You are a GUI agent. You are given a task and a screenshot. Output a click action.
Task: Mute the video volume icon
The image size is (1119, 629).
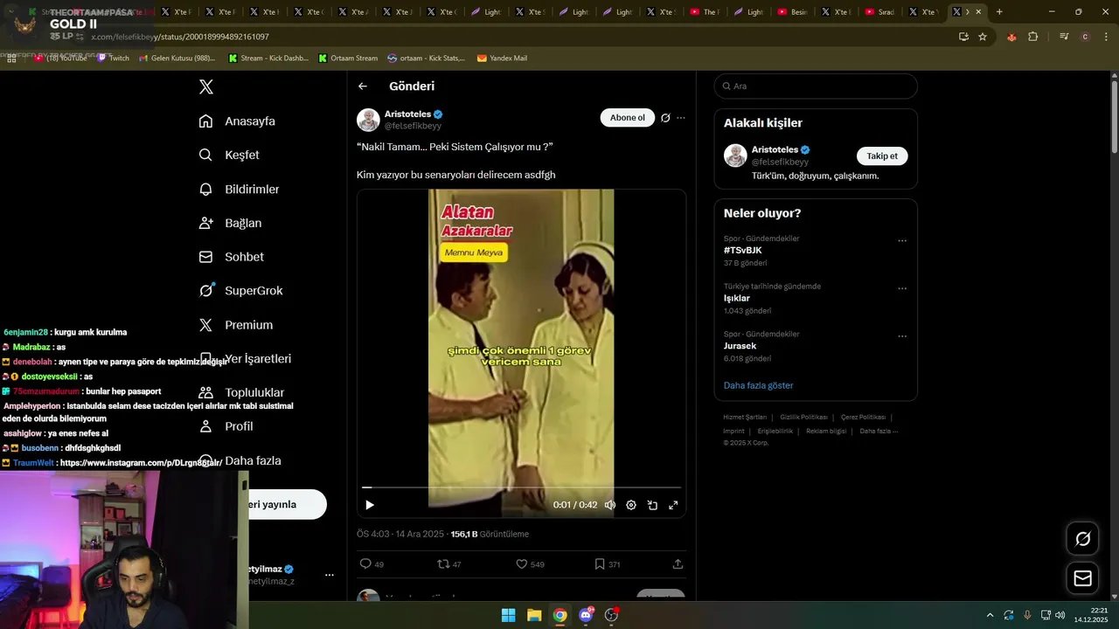point(610,505)
